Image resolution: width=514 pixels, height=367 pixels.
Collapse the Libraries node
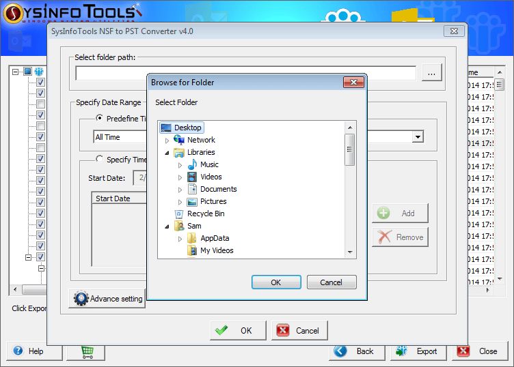coord(167,153)
